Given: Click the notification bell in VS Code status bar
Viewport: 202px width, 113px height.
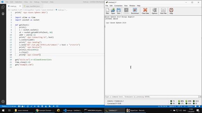Looking at the screenshot, I should [199, 106].
